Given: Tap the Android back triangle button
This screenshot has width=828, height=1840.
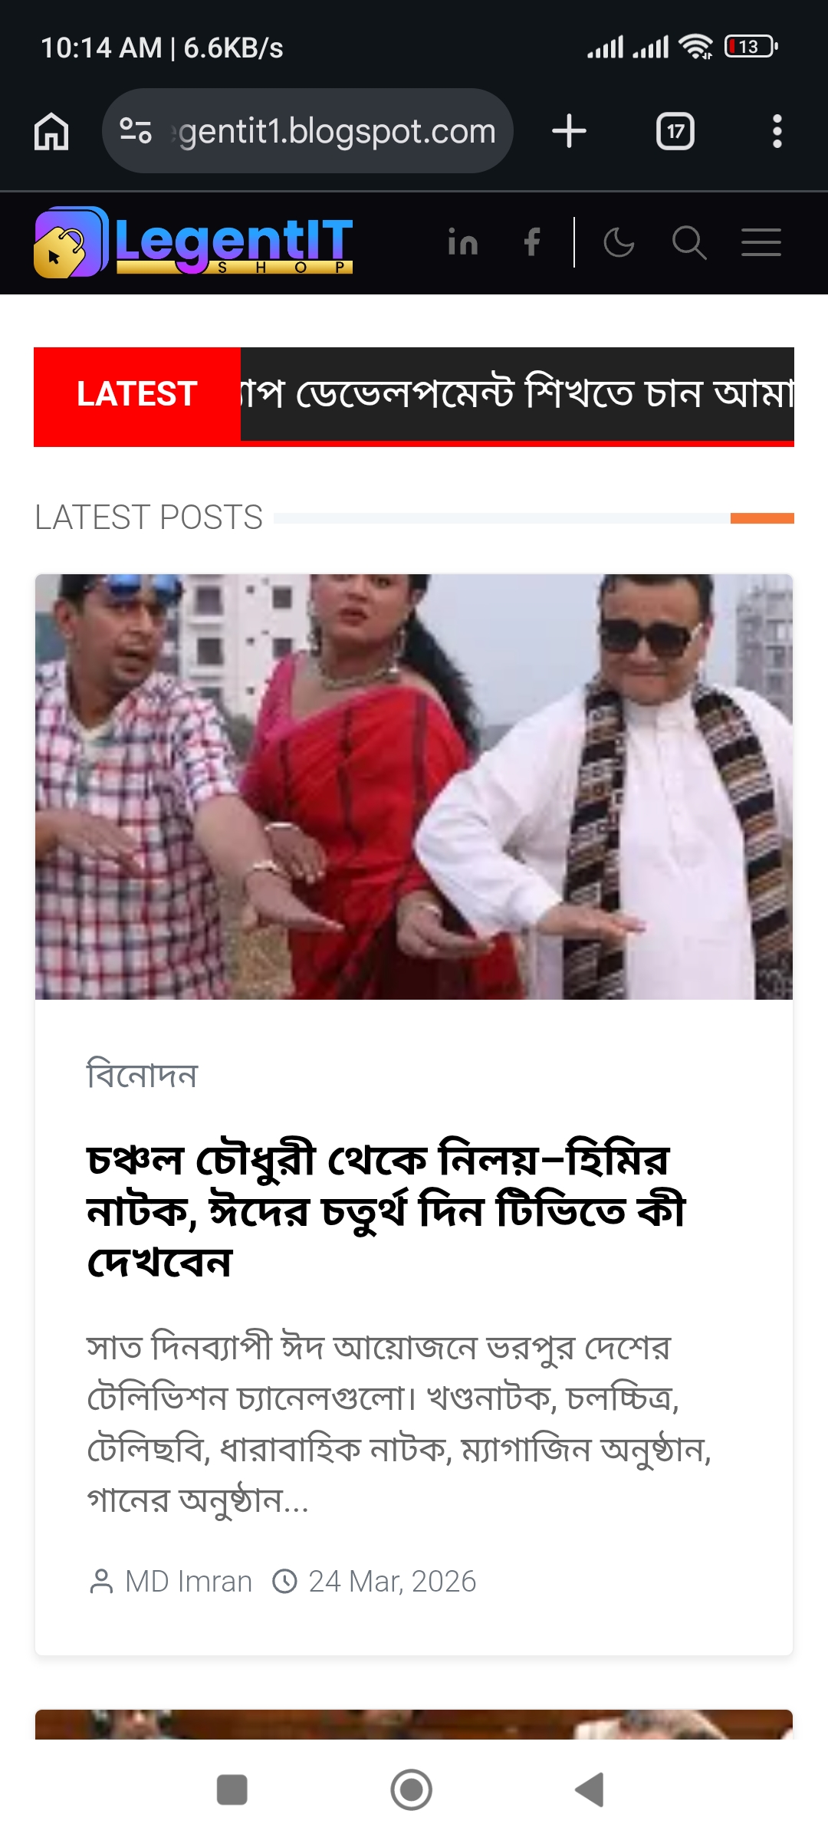Looking at the screenshot, I should tap(590, 1790).
